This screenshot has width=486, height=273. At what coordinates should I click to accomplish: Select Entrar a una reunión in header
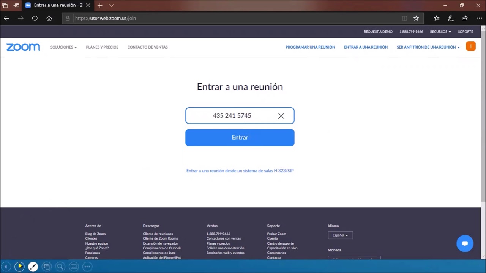point(366,47)
